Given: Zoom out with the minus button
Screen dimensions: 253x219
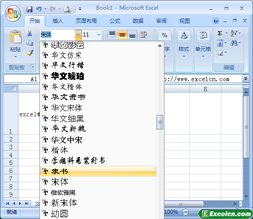Looking at the screenshot, I should coord(185,212).
